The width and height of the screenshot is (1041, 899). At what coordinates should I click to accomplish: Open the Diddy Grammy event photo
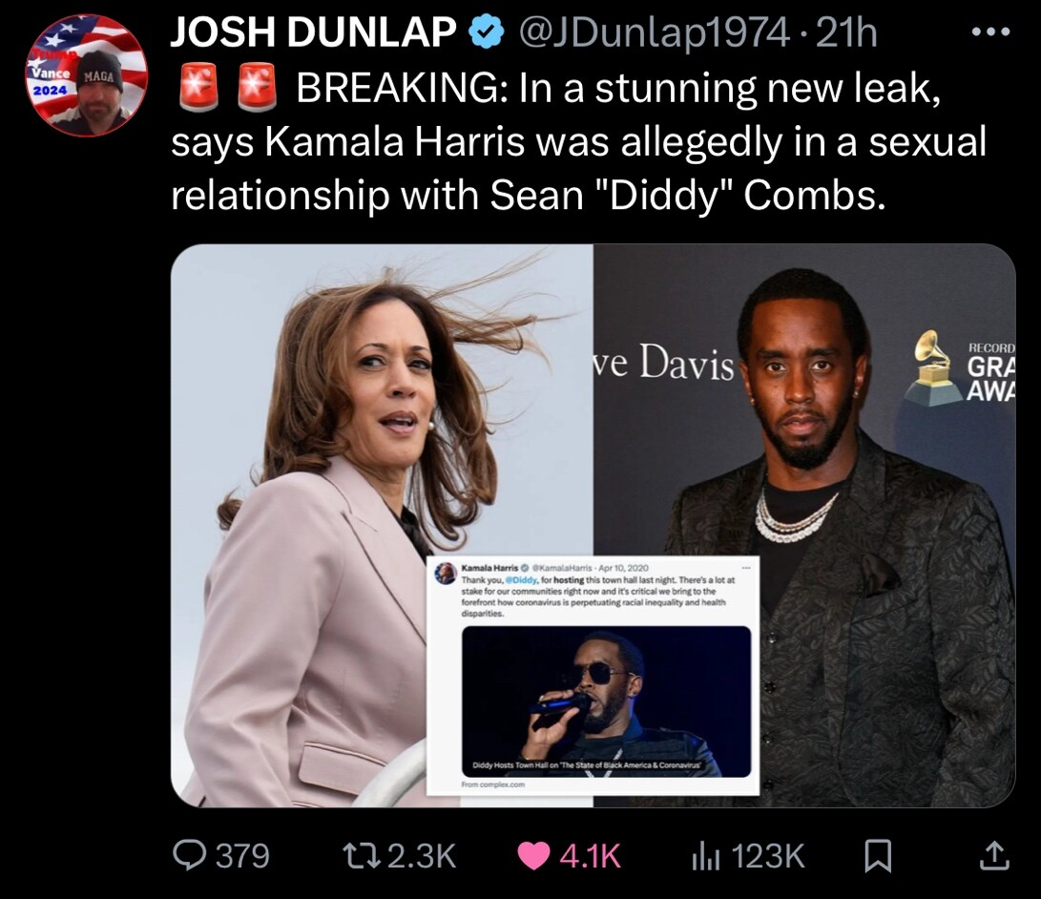pos(804,525)
